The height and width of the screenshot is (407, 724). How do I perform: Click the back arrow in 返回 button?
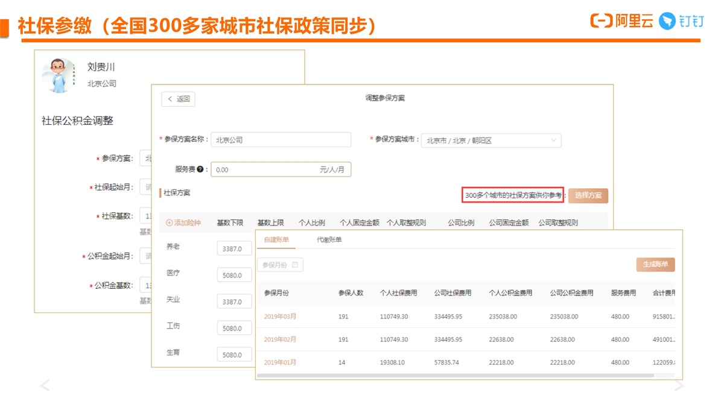pyautogui.click(x=170, y=99)
